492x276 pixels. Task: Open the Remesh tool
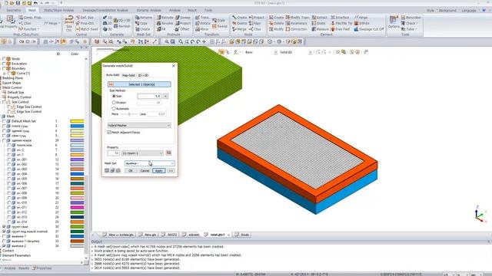point(122,26)
